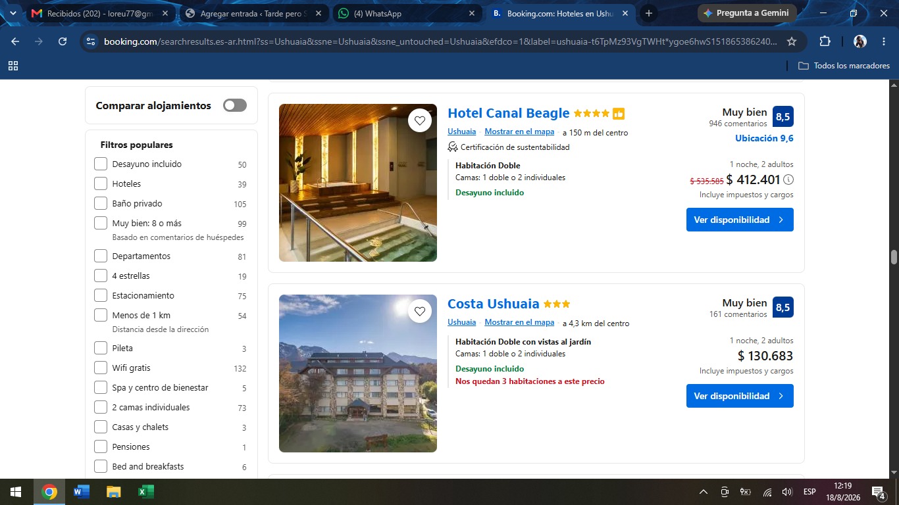Open File Explorer from the taskbar
This screenshot has width=899, height=505.
point(114,492)
